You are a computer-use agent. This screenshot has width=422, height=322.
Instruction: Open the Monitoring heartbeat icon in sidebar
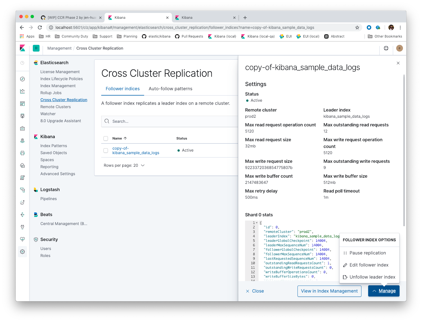click(x=22, y=239)
